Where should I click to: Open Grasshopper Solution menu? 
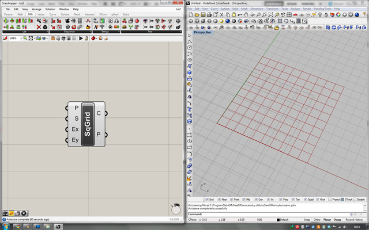point(50,9)
